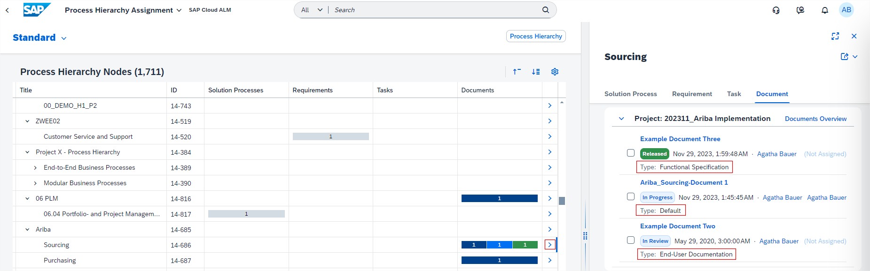This screenshot has height=271, width=870.
Task: Expand End-to-End Business Processes node
Action: click(35, 167)
